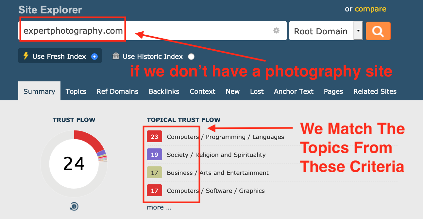Click the red 17 Graphics score badge
Screen dimensions: 423x219
coord(154,191)
